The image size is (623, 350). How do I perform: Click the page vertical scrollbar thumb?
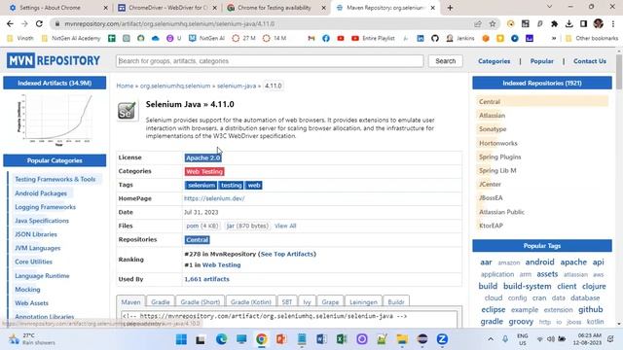click(619, 72)
